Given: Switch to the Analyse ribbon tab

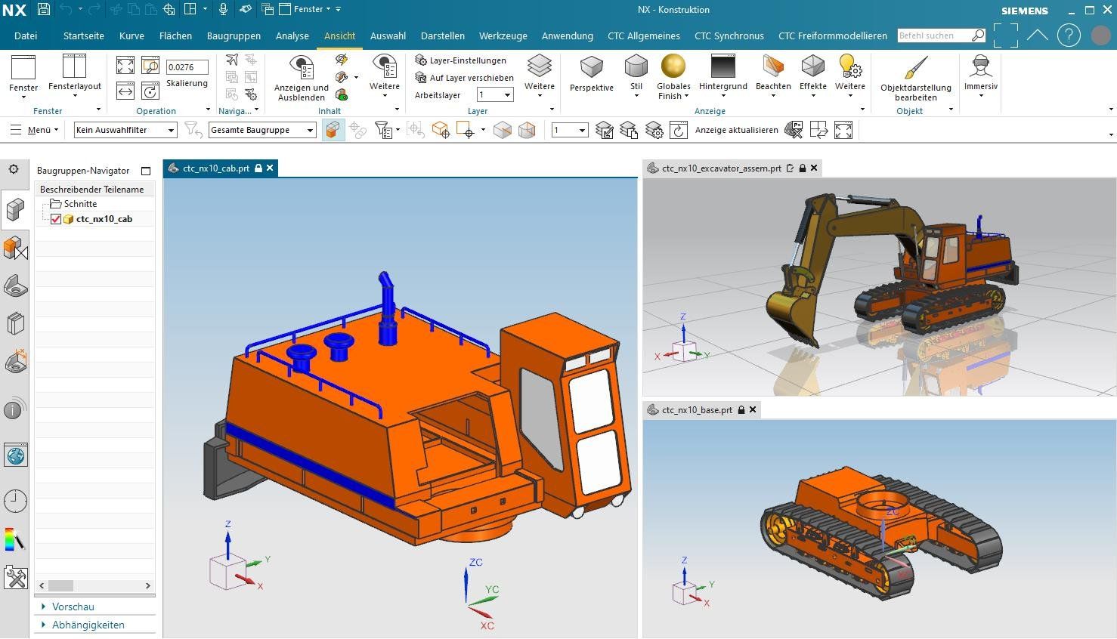Looking at the screenshot, I should [x=292, y=35].
